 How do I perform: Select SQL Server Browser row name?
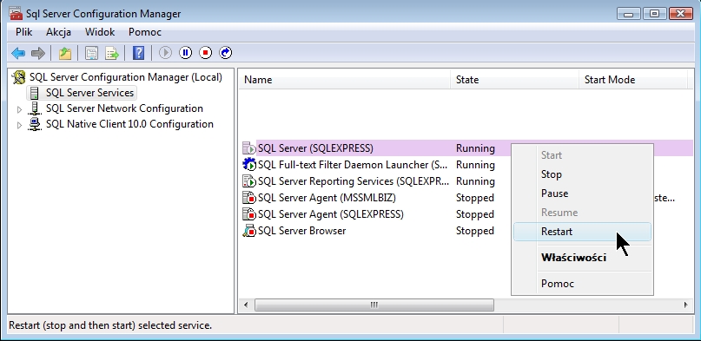point(301,231)
